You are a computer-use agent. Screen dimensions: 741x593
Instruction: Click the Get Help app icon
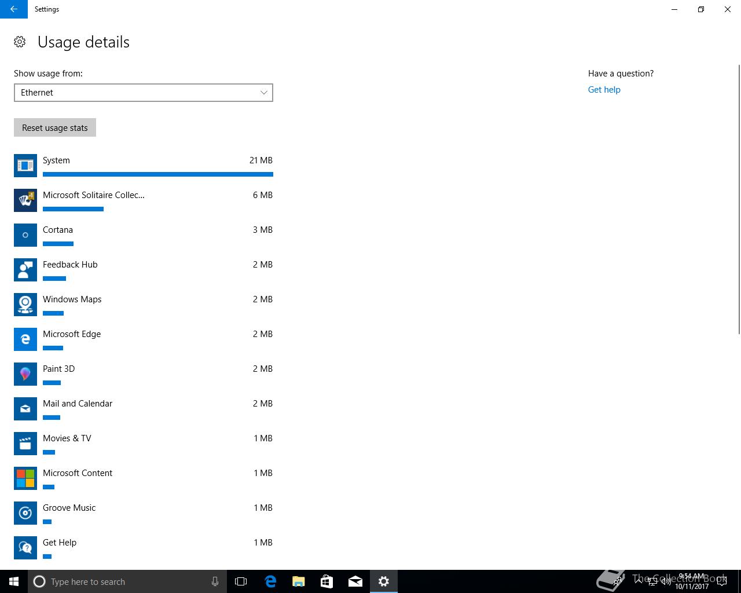pos(25,548)
